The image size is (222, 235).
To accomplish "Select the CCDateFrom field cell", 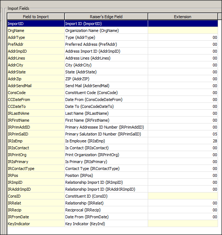I will [36, 100].
